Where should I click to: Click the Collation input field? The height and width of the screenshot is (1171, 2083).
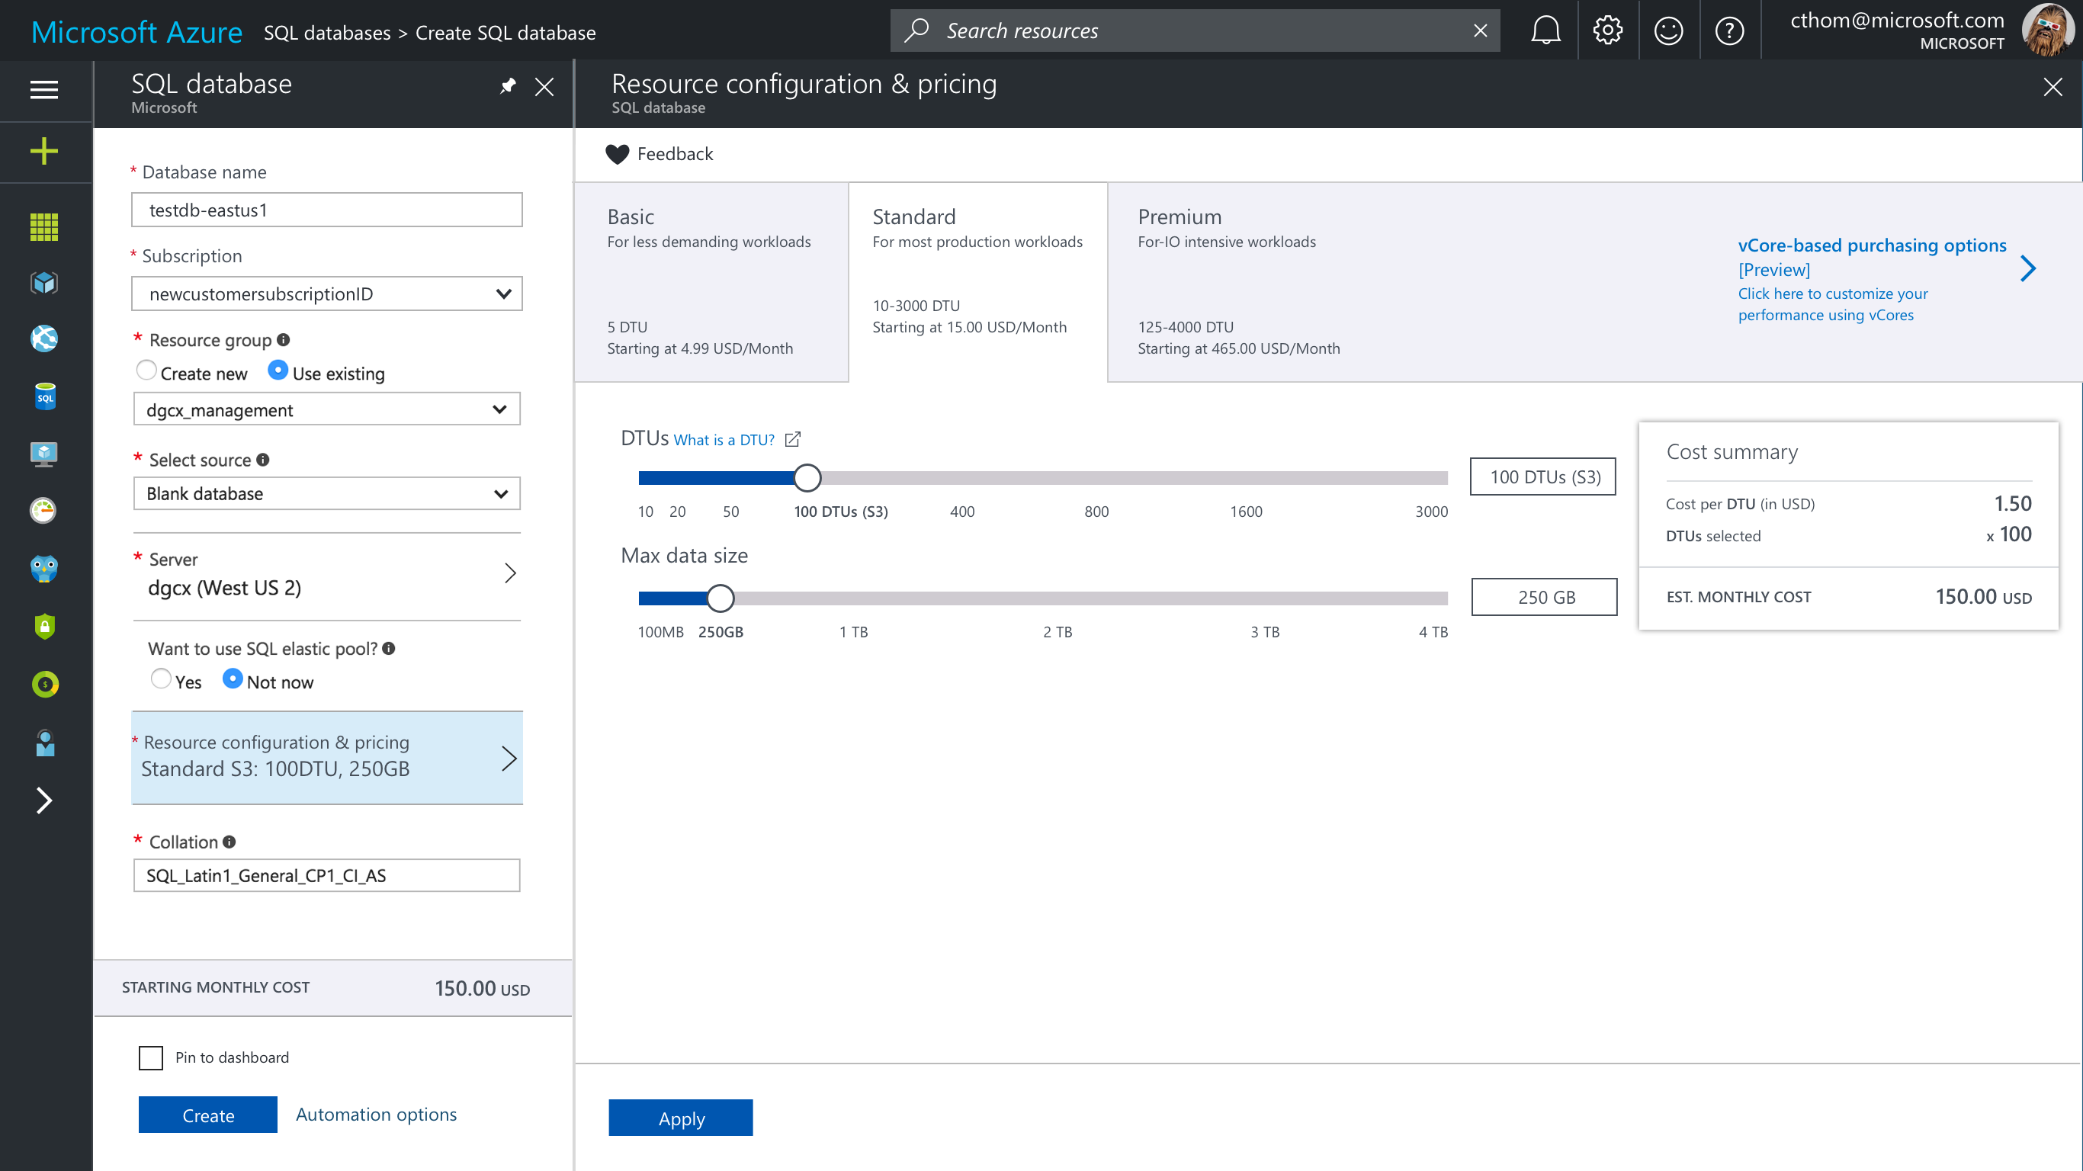(326, 875)
